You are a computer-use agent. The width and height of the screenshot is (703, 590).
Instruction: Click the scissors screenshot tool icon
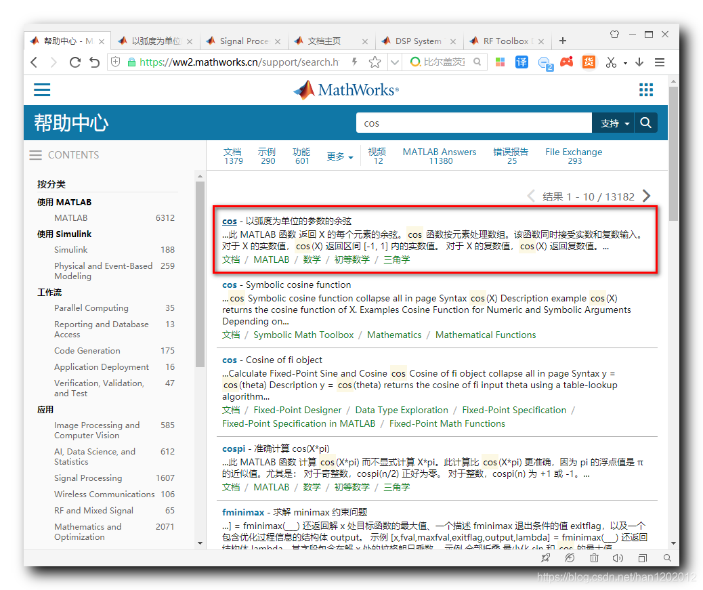coord(611,62)
